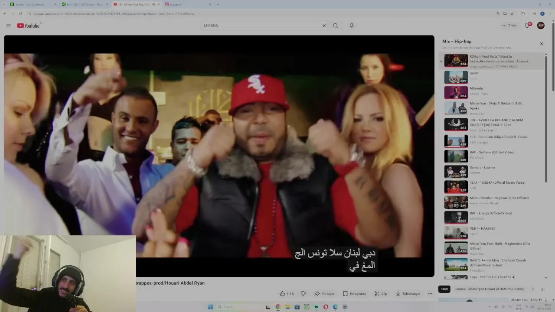
Task: Open the YouTube account avatar menu
Action: 541,26
